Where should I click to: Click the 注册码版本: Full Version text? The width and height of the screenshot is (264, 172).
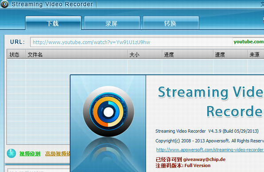[183, 166]
